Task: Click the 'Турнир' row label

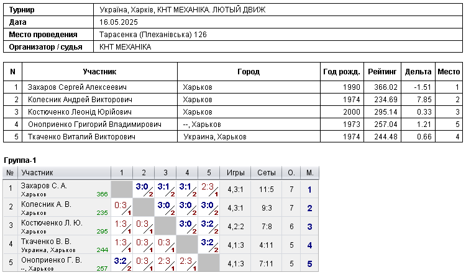Action: click(21, 10)
